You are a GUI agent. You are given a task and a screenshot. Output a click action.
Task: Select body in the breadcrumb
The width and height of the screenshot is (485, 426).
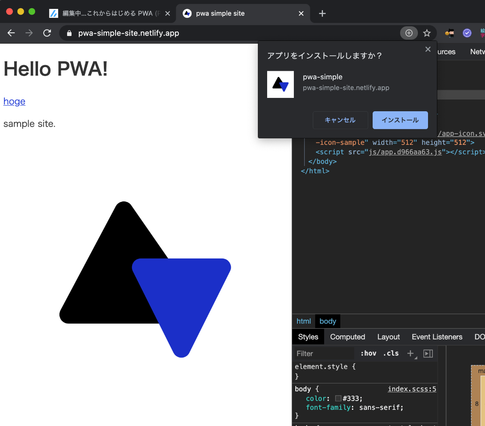pos(328,321)
